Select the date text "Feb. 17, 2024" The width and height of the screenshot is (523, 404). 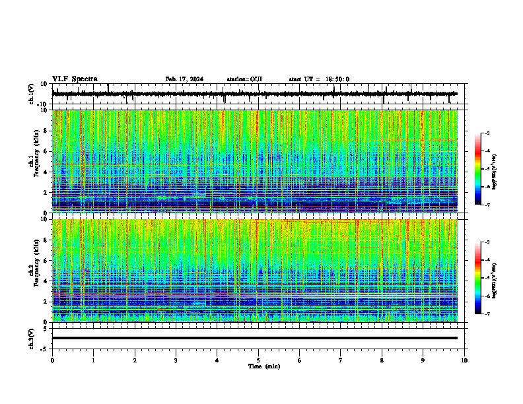(184, 79)
